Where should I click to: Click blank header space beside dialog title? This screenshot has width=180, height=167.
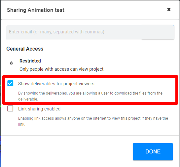tap(115, 10)
